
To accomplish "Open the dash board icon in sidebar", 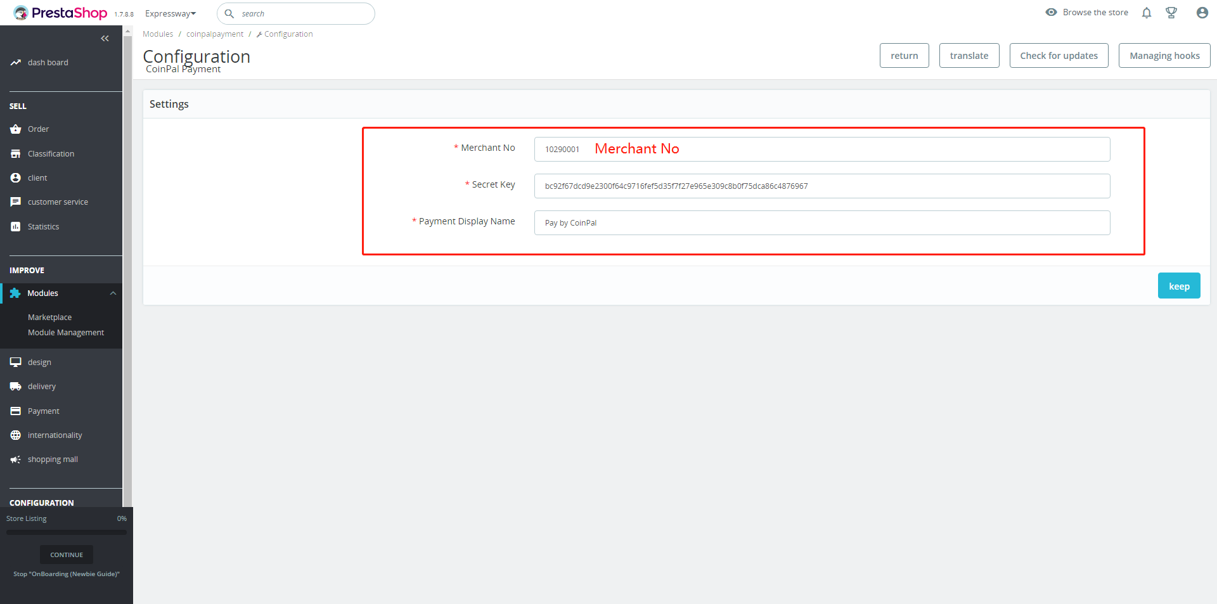I will 16,63.
